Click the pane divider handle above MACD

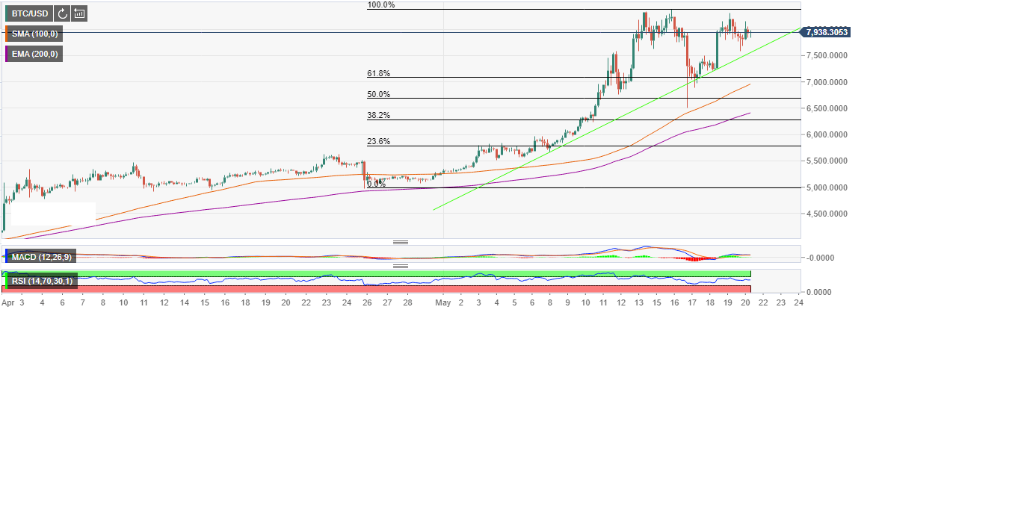click(401, 242)
